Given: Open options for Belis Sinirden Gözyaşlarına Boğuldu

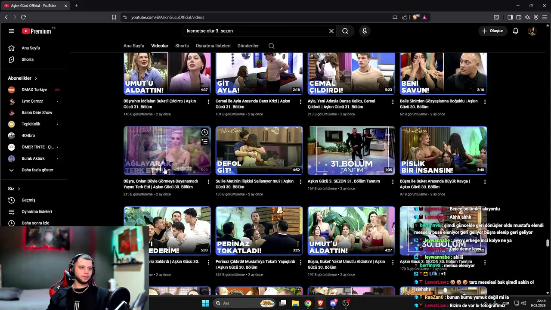Looking at the screenshot, I should 485,102.
